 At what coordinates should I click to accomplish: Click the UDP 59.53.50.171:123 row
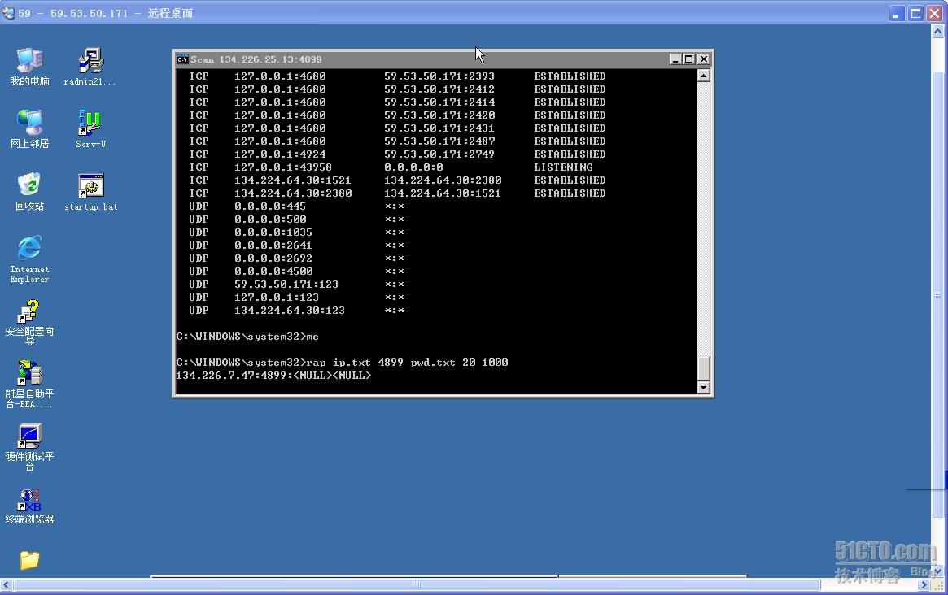[296, 284]
